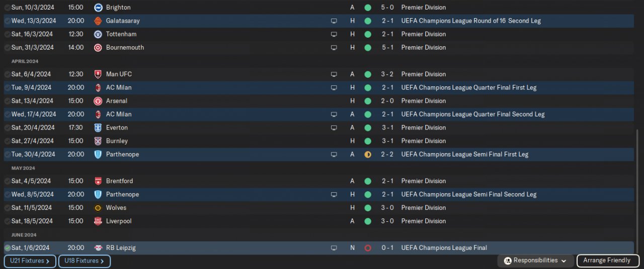This screenshot has width=644, height=269.
Task: Click the RB Leipzig club logo
Action: click(98, 248)
